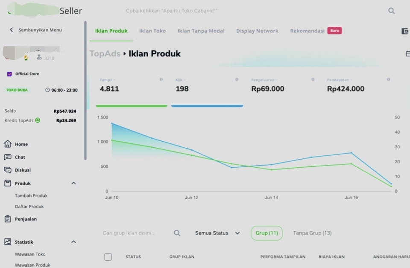Open the Diskusi sidebar icon
Screen dimensions: 410x268
point(8,170)
